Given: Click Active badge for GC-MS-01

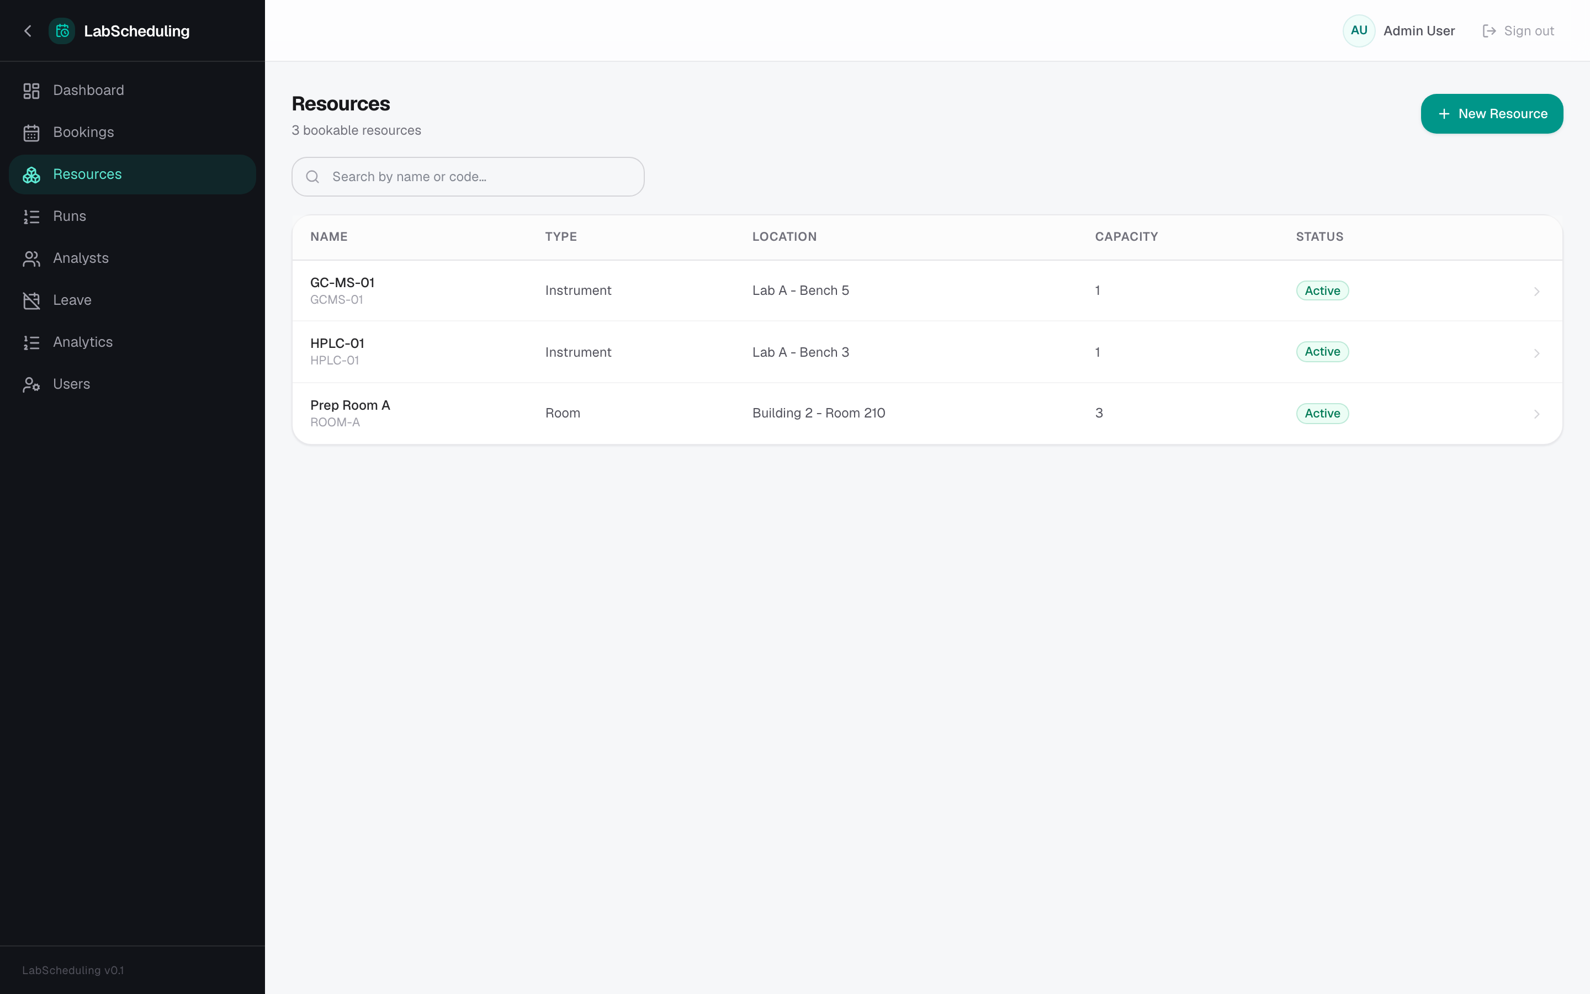Looking at the screenshot, I should [x=1322, y=290].
